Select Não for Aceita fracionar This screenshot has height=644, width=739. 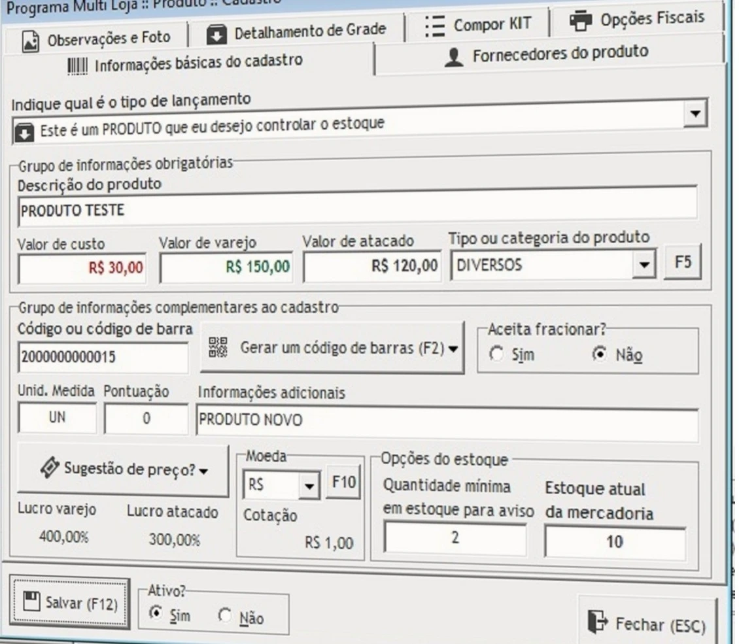click(x=597, y=355)
